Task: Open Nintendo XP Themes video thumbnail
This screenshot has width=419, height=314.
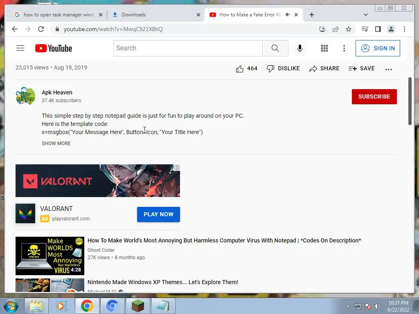Action: click(x=50, y=285)
